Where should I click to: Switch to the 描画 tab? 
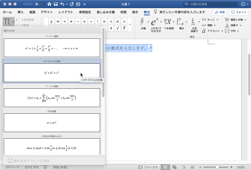(32, 12)
